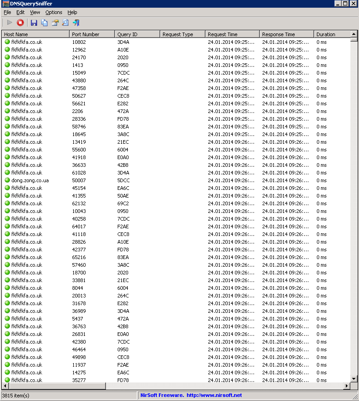The height and width of the screenshot is (401, 359).
Task: Click the DNSQuerySniffer title bar app icon
Action: pos(5,4)
